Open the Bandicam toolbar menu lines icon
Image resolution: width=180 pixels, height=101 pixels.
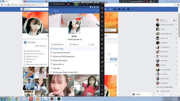(x=120, y=1)
